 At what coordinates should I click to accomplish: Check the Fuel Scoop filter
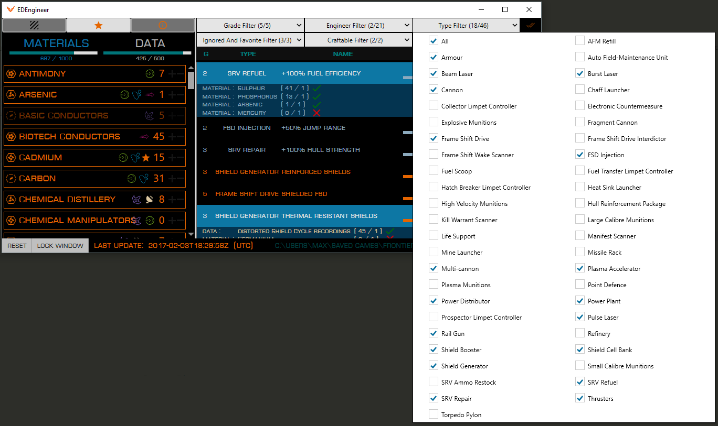tap(434, 171)
